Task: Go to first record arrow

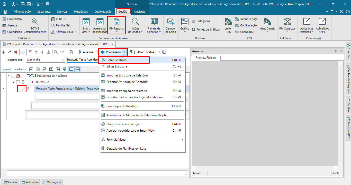Action: pos(30,52)
